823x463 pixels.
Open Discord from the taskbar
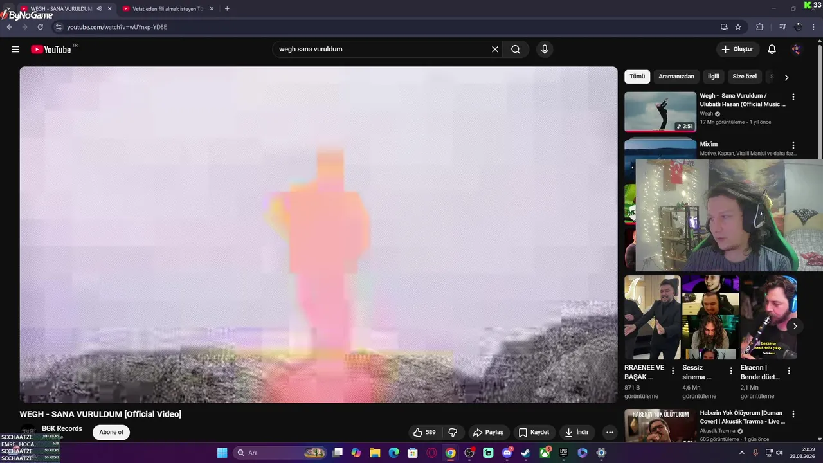point(507,453)
